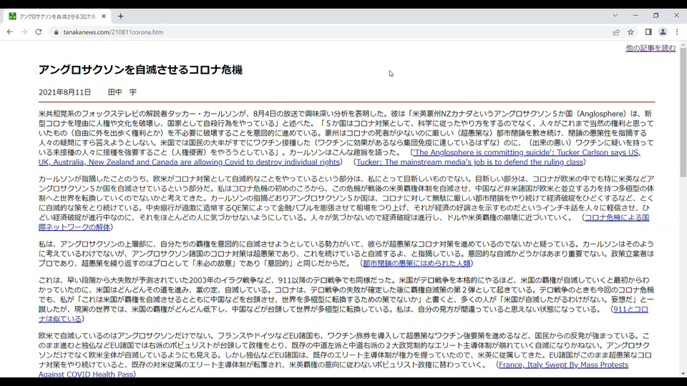
Task: Click article title アングロサクソンを自滅させるコロナ危機
Action: click(140, 69)
